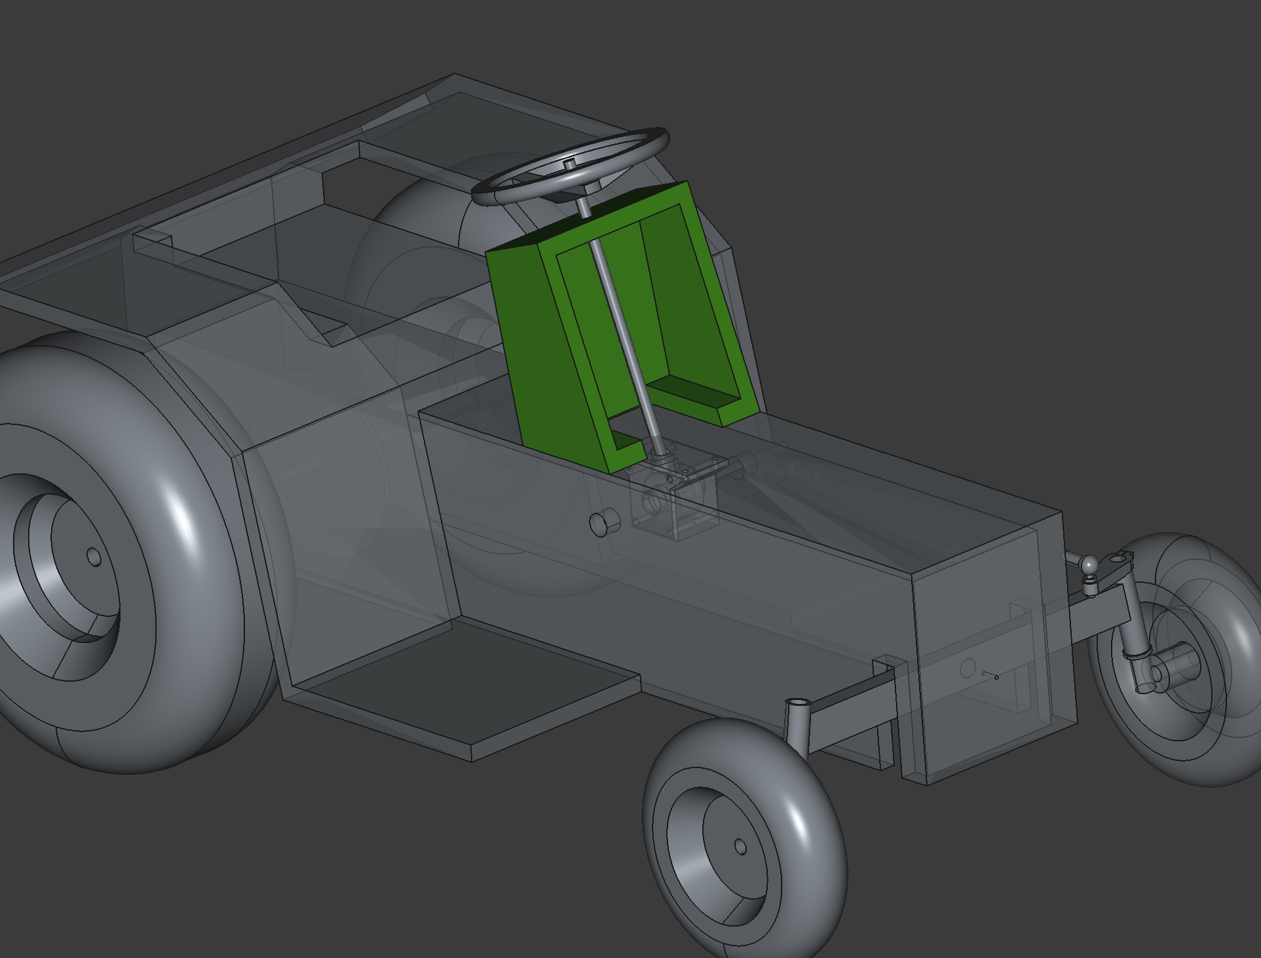This screenshot has height=958, width=1261.
Task: Click the ball joint sphere on steering linkage
Action: [x=1089, y=564]
